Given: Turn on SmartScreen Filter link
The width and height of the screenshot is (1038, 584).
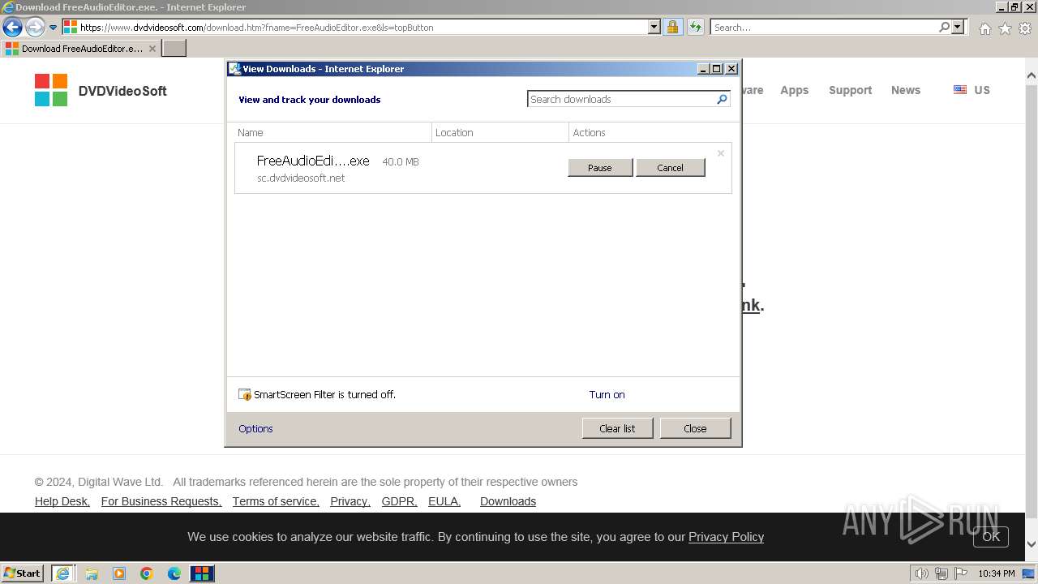Looking at the screenshot, I should point(607,394).
